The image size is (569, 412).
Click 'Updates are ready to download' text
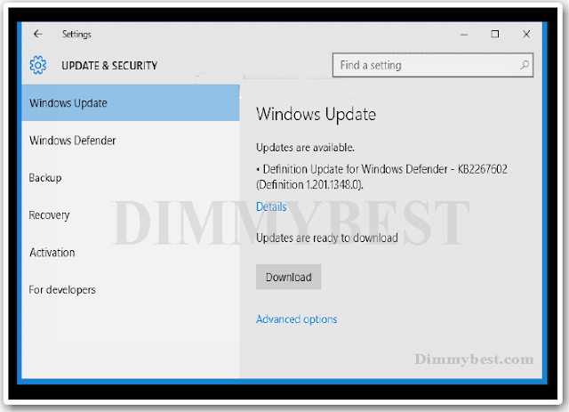327,238
